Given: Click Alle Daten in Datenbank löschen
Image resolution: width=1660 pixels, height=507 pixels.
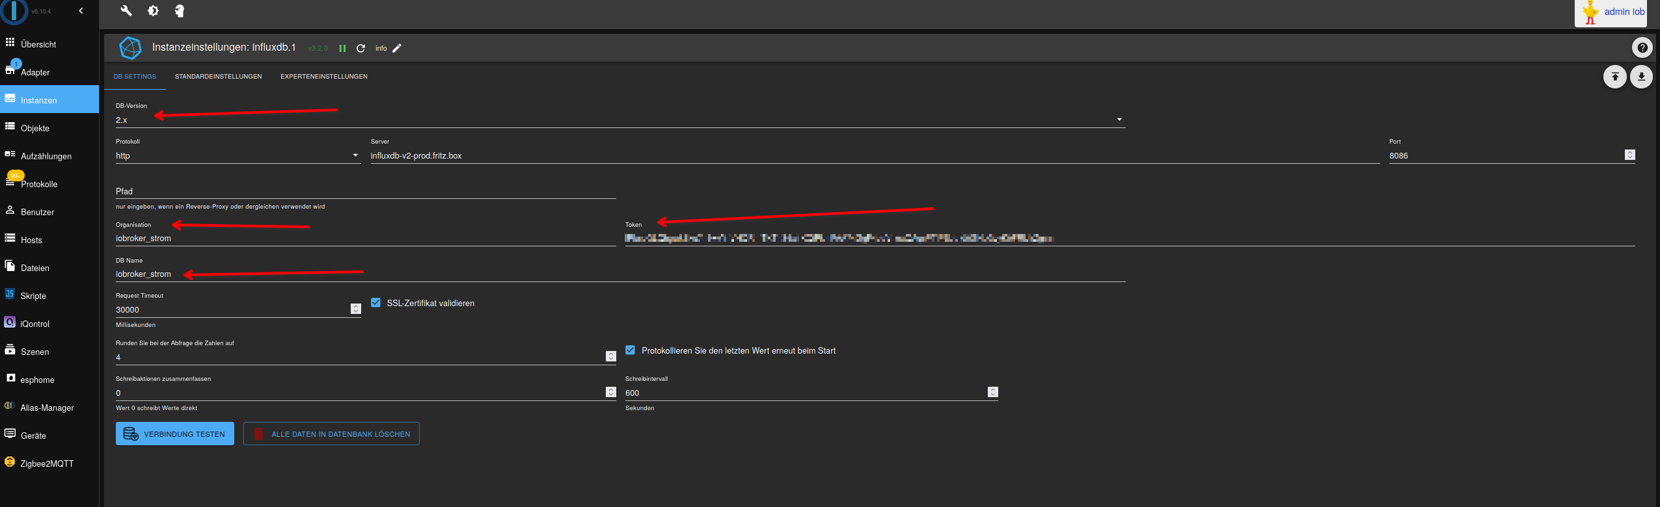Looking at the screenshot, I should [331, 434].
